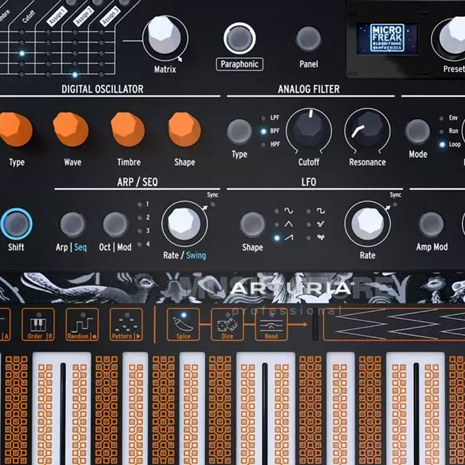Click the LFO Shape button

252,225
